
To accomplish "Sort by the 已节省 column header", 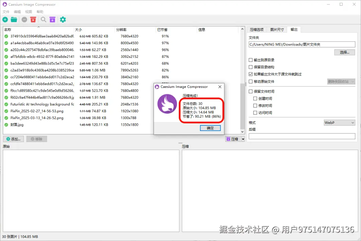I will [176, 30].
